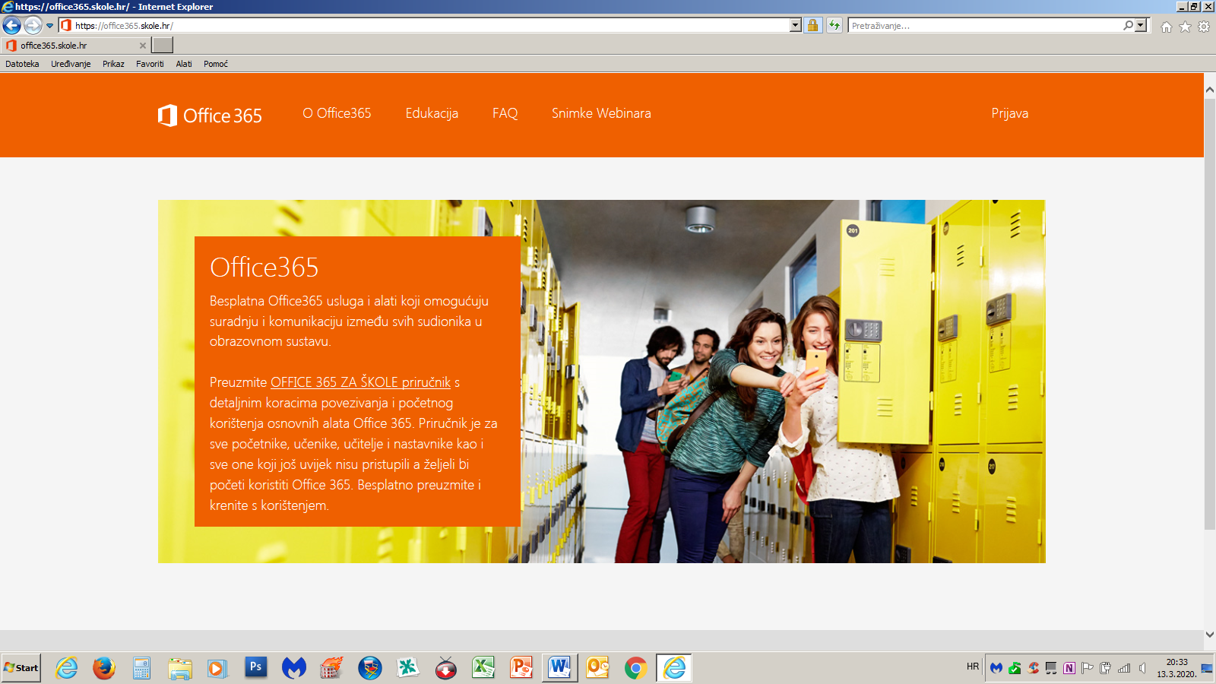Open the O Office365 navigation link
This screenshot has height=684, width=1216.
(337, 113)
